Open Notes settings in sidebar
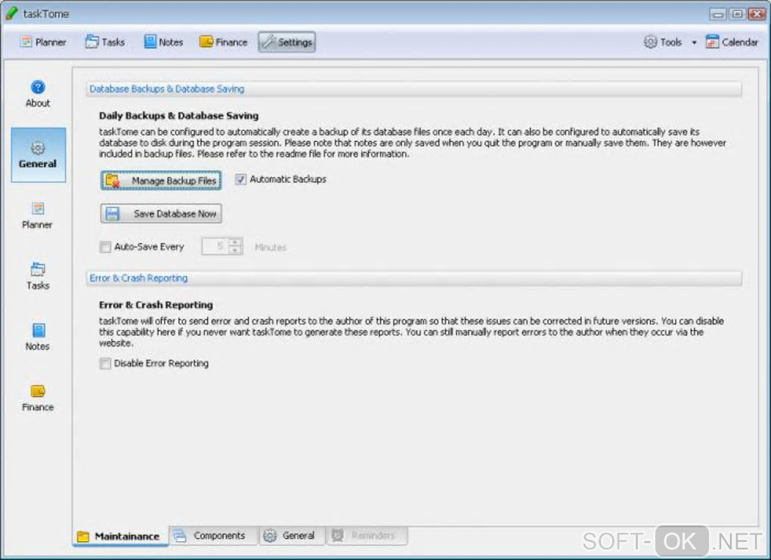 (x=38, y=337)
